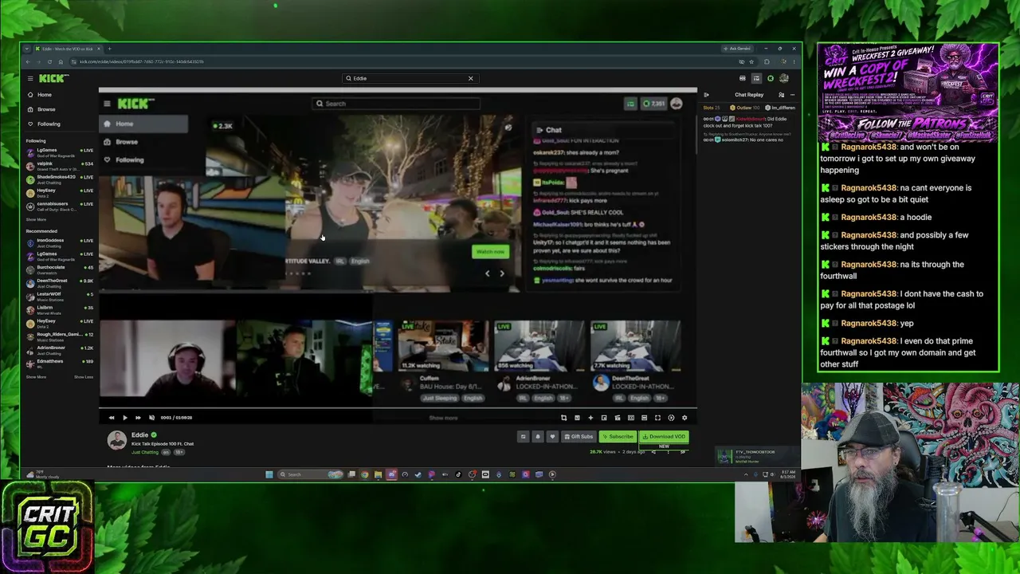
Task: Enter fullscreen in the VOD player
Action: point(657,418)
